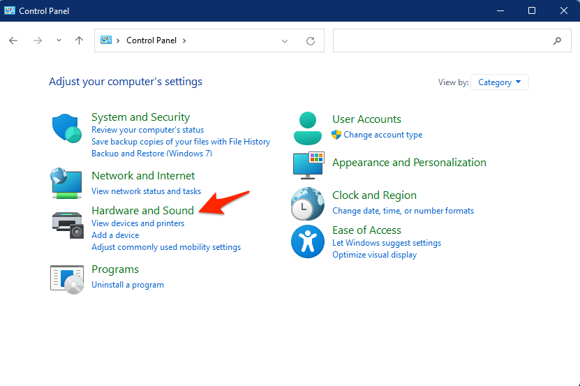
Task: Click the Ease of Access icon
Action: pos(308,242)
